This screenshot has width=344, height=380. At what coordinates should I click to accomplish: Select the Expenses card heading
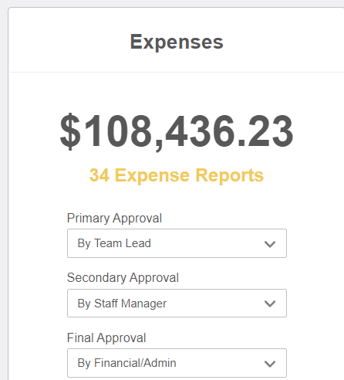pos(177,42)
